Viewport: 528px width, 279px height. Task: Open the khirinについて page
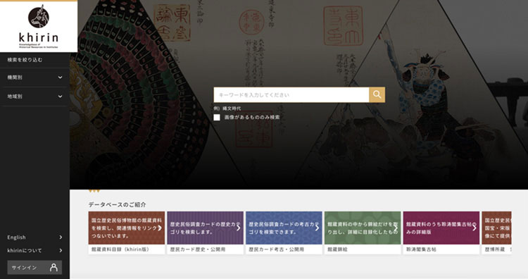pyautogui.click(x=34, y=250)
